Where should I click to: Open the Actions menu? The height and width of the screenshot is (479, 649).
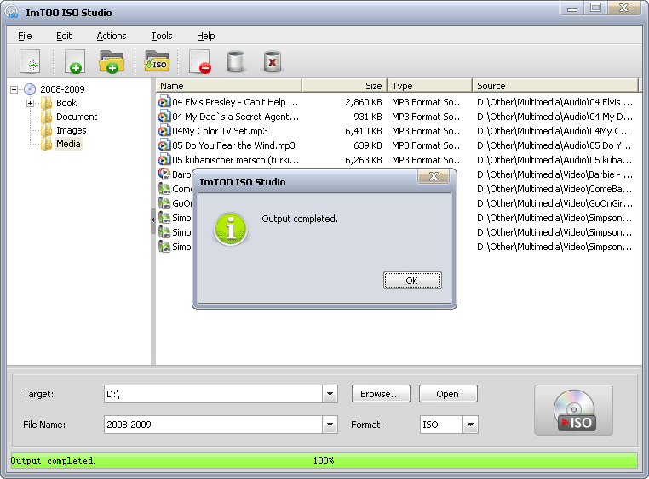click(112, 36)
